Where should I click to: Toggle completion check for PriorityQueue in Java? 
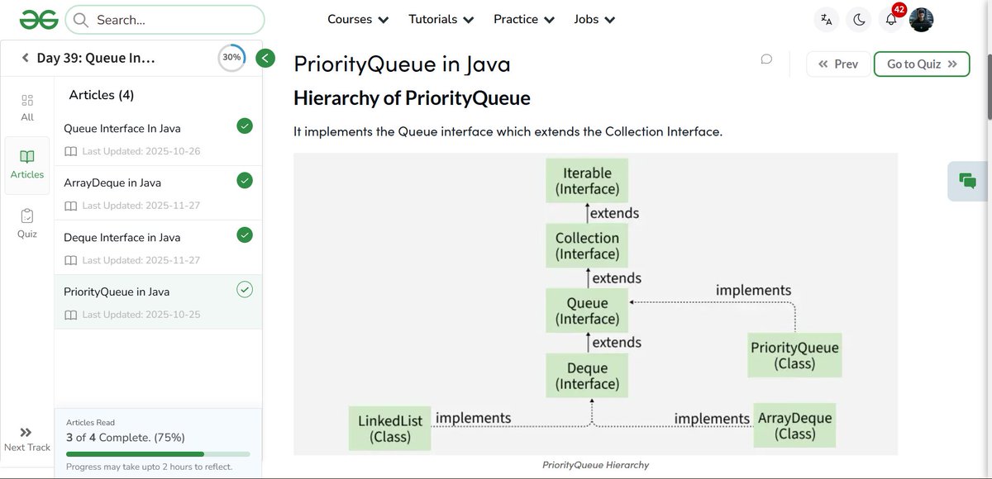(245, 289)
